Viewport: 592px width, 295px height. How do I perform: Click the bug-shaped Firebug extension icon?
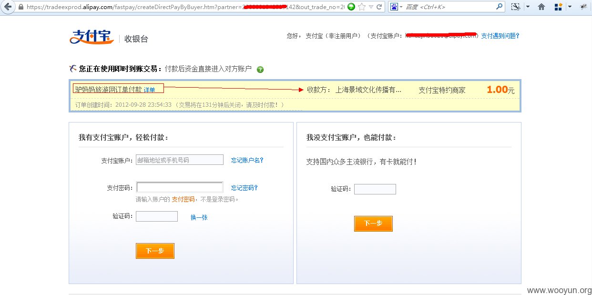[x=583, y=7]
